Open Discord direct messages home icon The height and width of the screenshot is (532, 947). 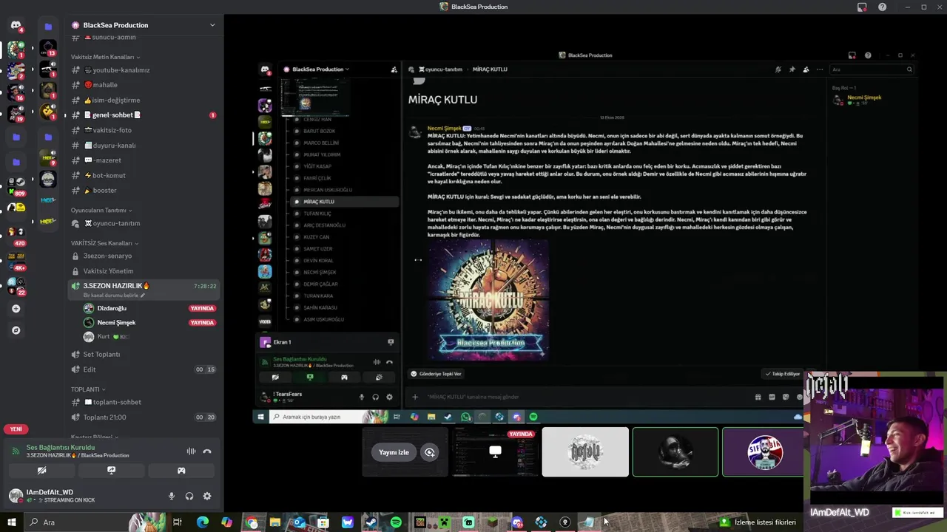click(x=16, y=26)
